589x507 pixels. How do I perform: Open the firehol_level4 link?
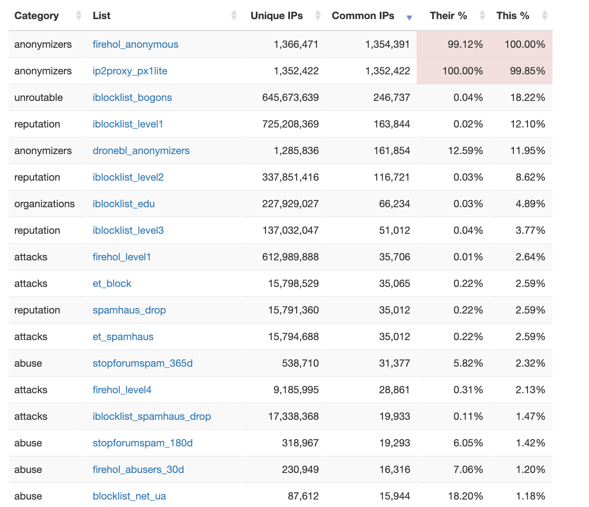(122, 390)
